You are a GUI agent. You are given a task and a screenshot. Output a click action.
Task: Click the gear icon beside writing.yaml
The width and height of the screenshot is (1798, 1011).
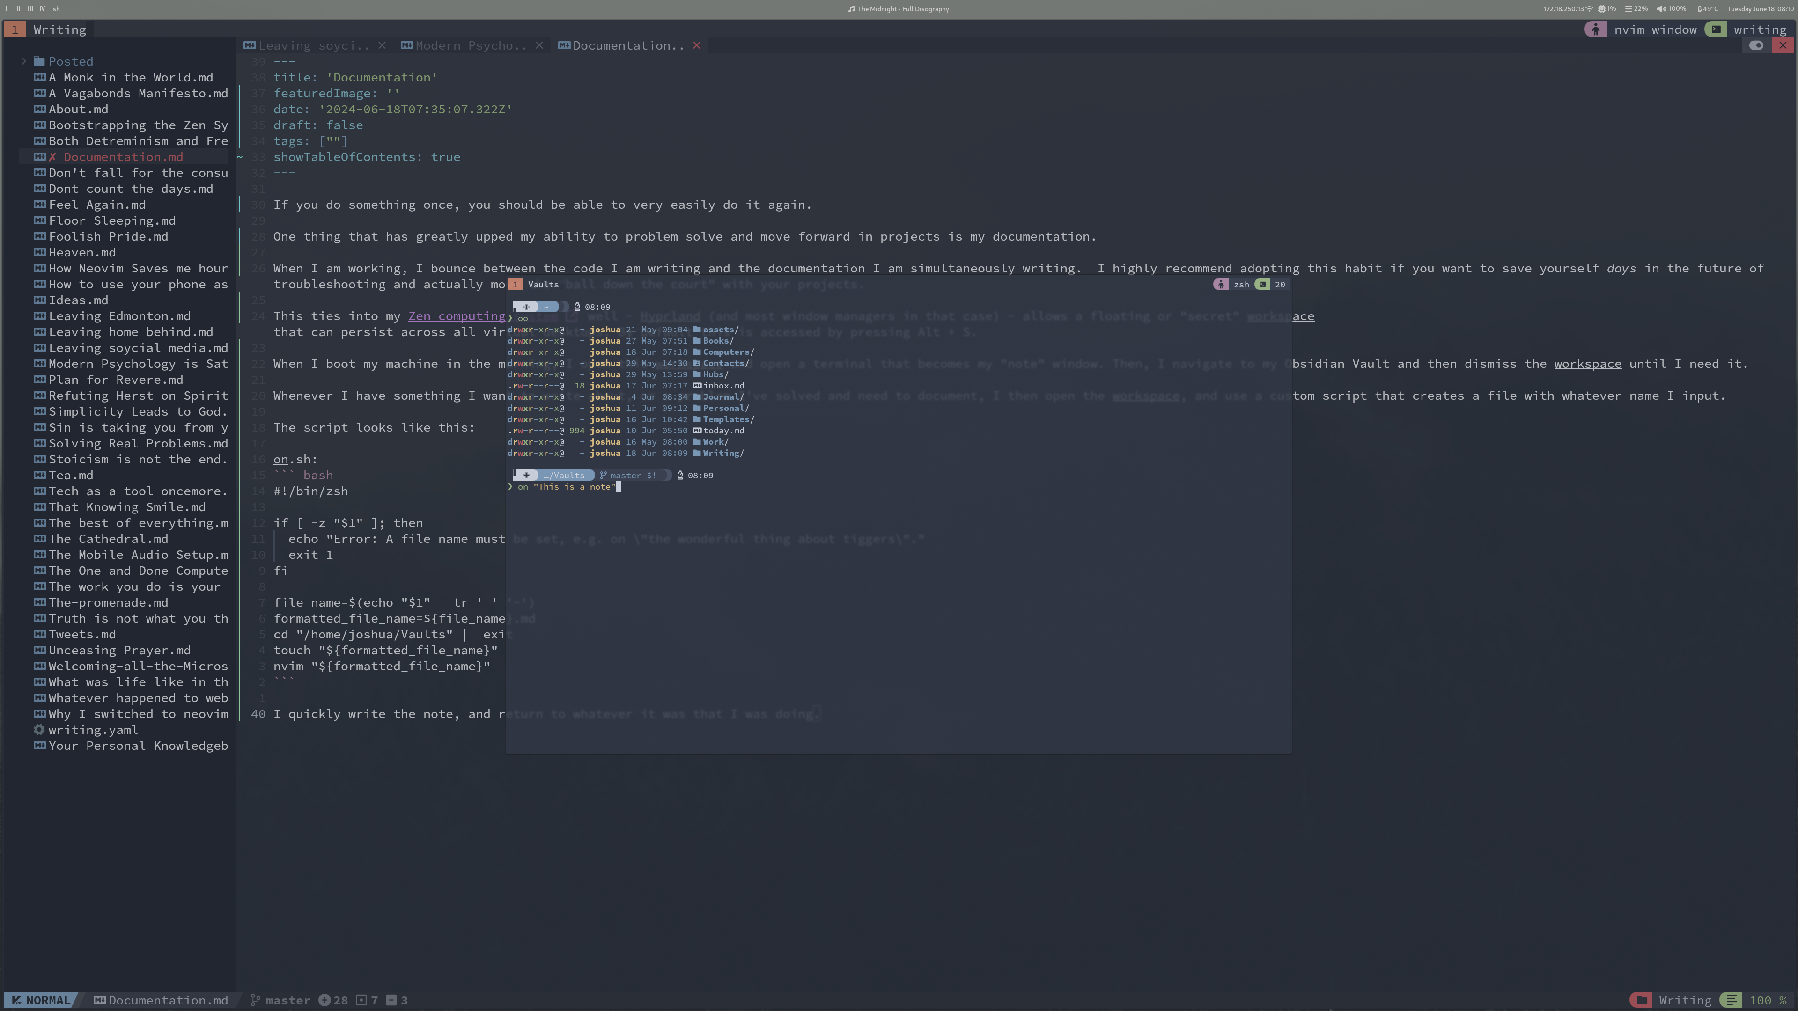coord(39,730)
